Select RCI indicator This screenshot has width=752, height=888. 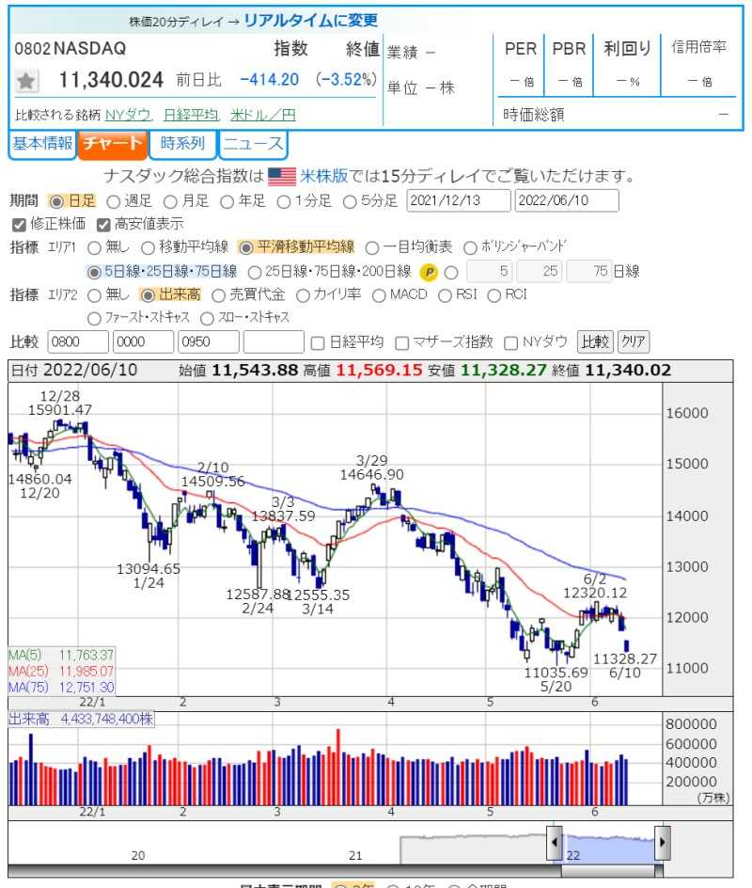point(494,295)
